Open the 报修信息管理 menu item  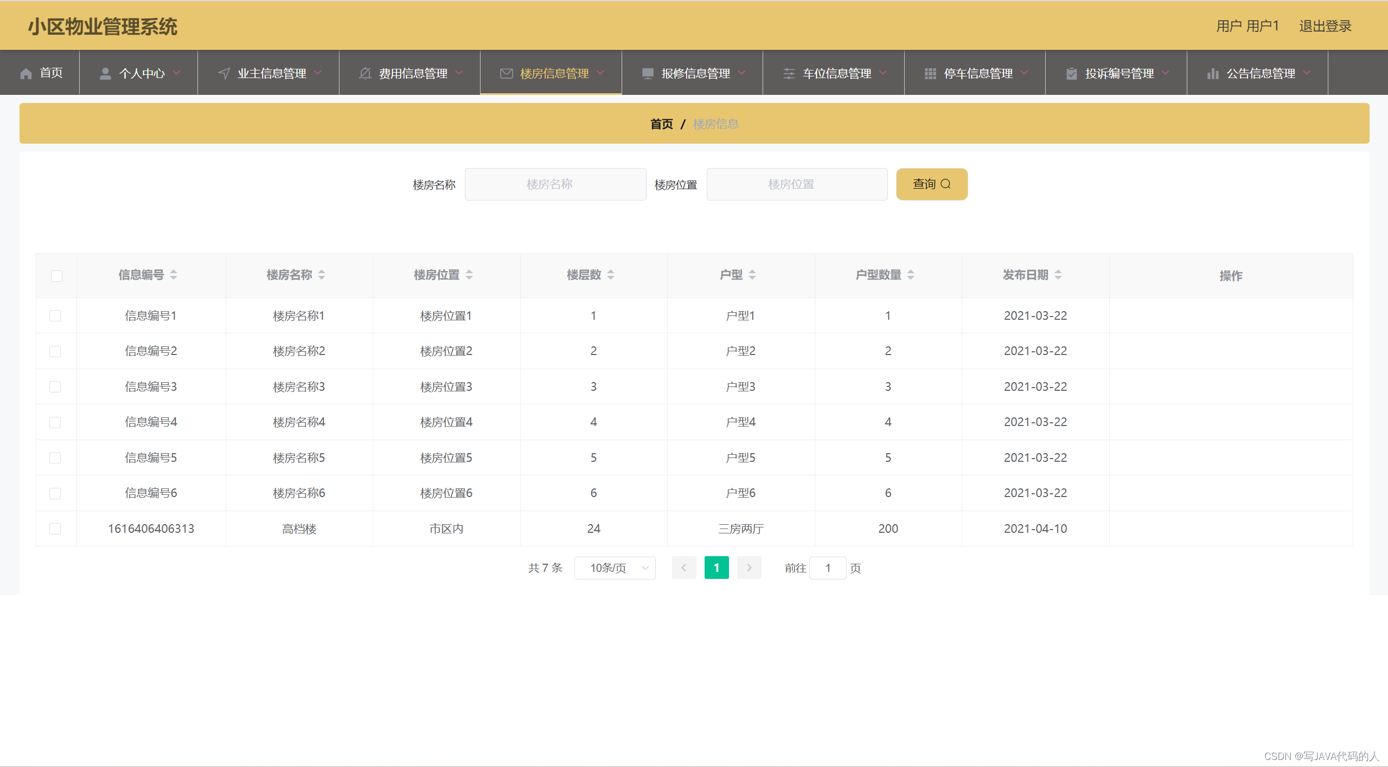(x=695, y=74)
